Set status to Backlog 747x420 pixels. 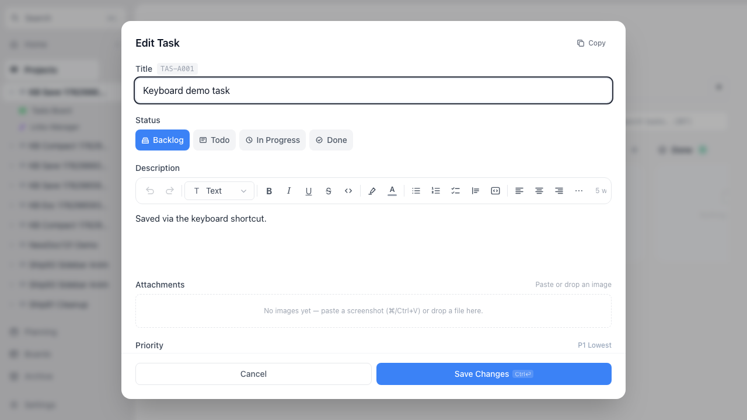[x=162, y=140]
